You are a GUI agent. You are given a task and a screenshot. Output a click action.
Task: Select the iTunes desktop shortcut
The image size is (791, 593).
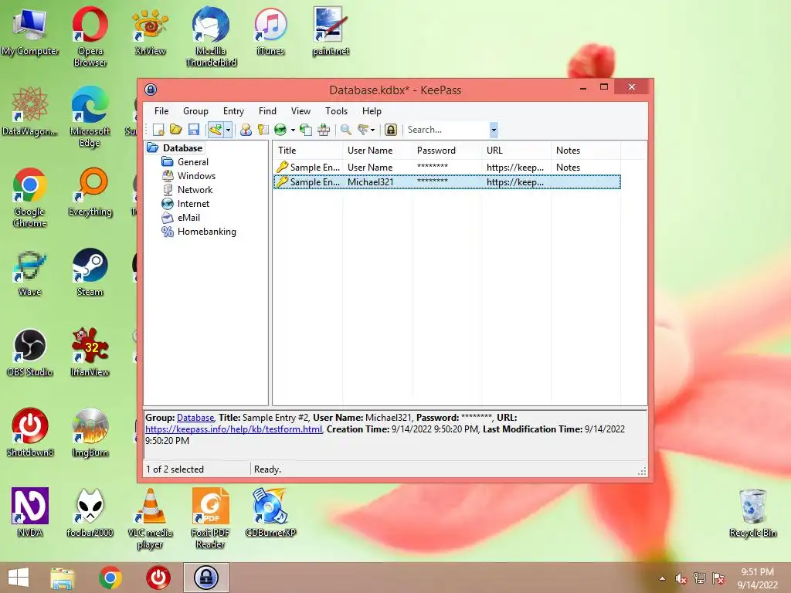(270, 31)
